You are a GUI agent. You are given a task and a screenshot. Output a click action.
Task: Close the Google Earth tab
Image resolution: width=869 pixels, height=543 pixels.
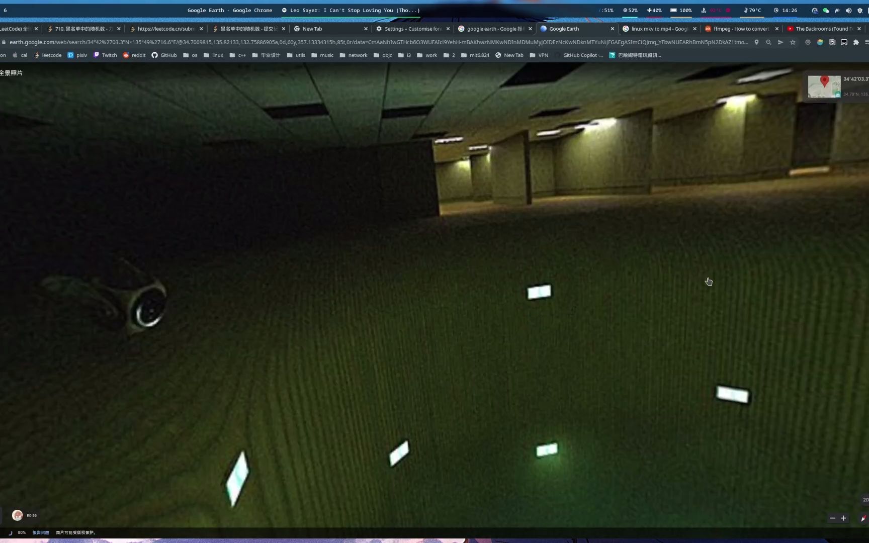[x=613, y=29]
